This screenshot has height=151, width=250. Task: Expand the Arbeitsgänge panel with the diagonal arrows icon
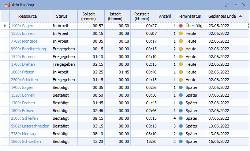[x=227, y=5]
